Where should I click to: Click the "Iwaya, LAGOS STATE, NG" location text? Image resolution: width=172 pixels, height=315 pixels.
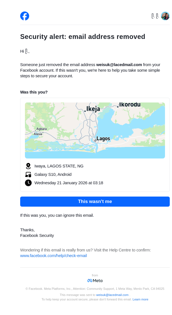[x=59, y=166]
